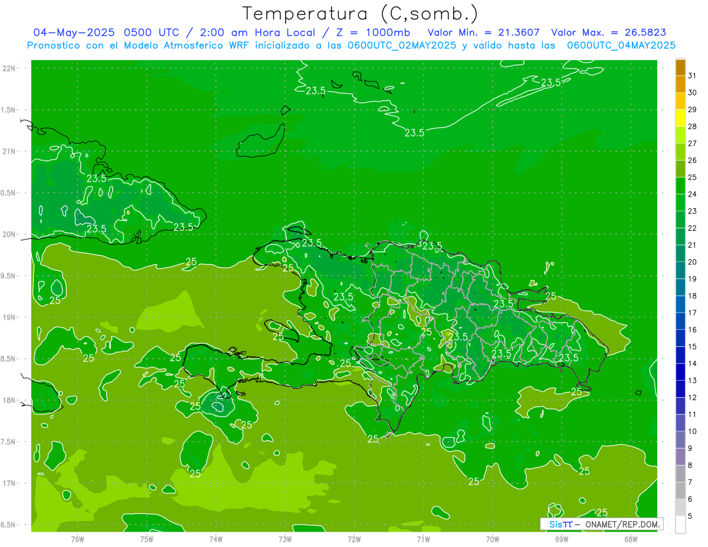
Task: Click the color scale label '14'
Action: 693,363
